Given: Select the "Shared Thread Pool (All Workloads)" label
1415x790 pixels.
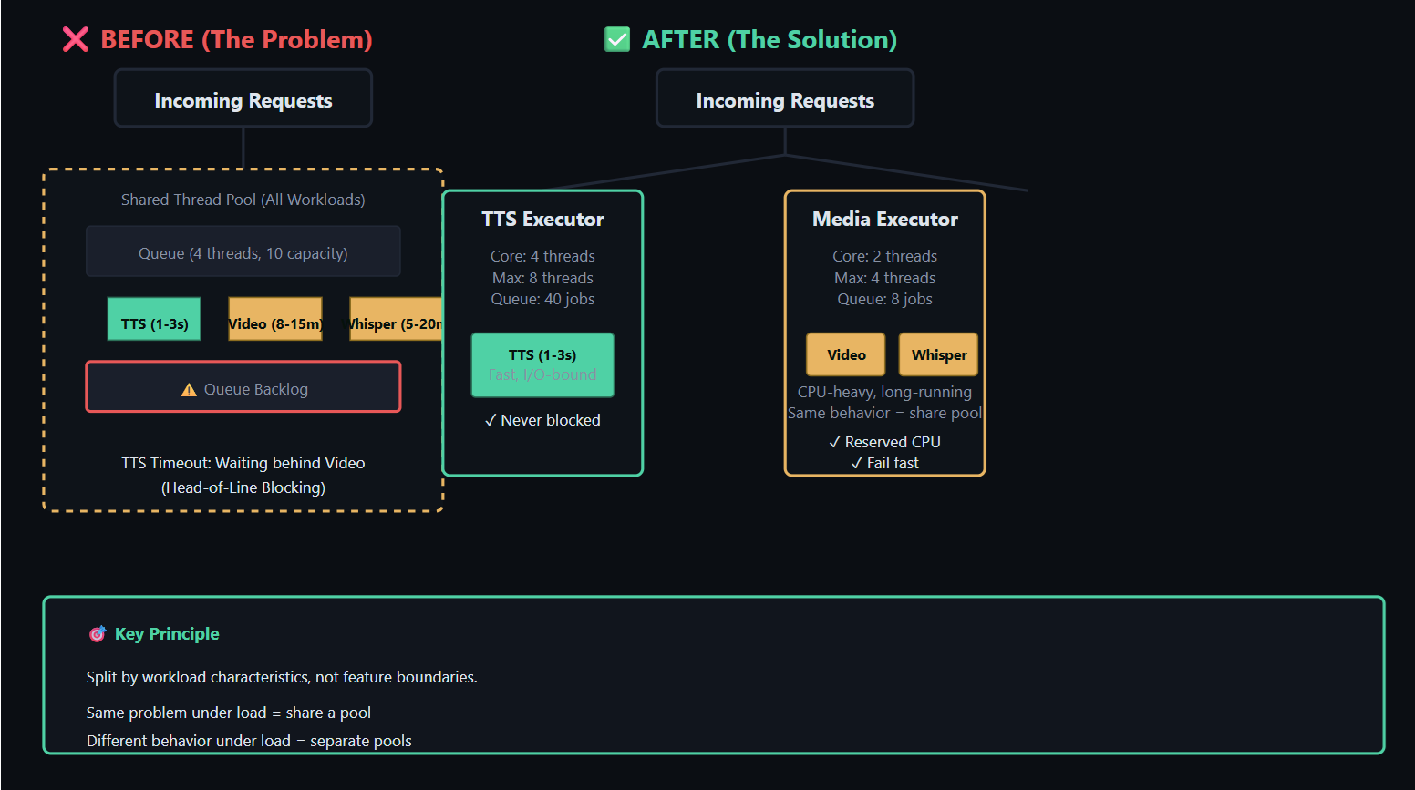Looking at the screenshot, I should [243, 200].
